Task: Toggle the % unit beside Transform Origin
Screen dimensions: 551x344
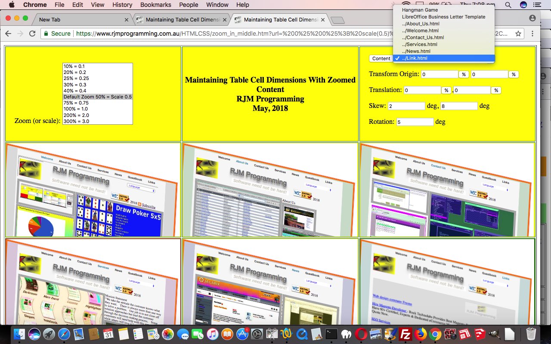Action: (464, 74)
